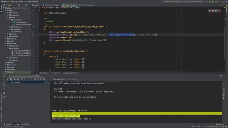
Task: Click the Debug bug icon in top toolbar
Action: [x=210, y=1]
